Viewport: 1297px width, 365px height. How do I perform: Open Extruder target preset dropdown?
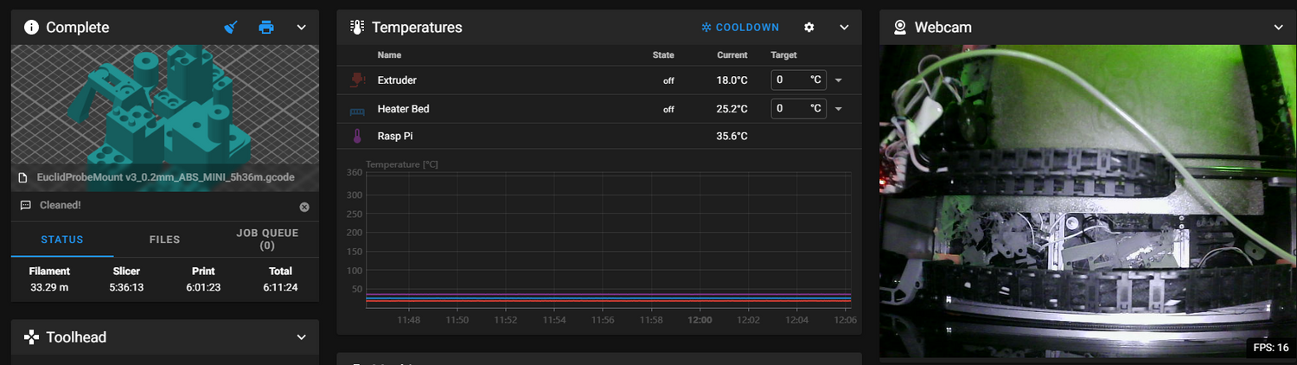click(838, 80)
